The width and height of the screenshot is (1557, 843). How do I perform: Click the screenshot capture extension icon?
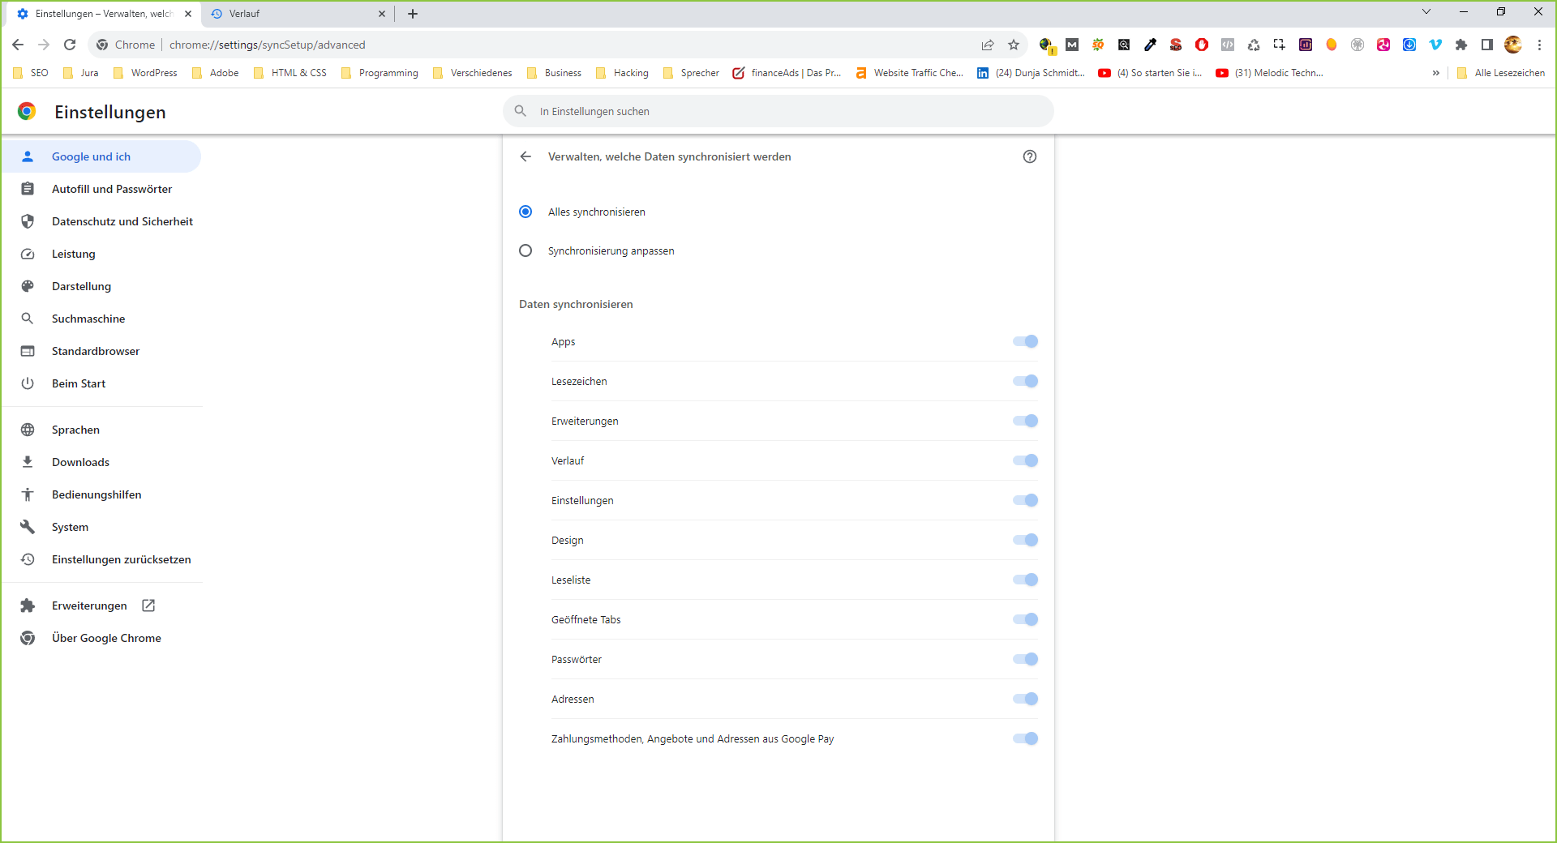coord(1279,45)
